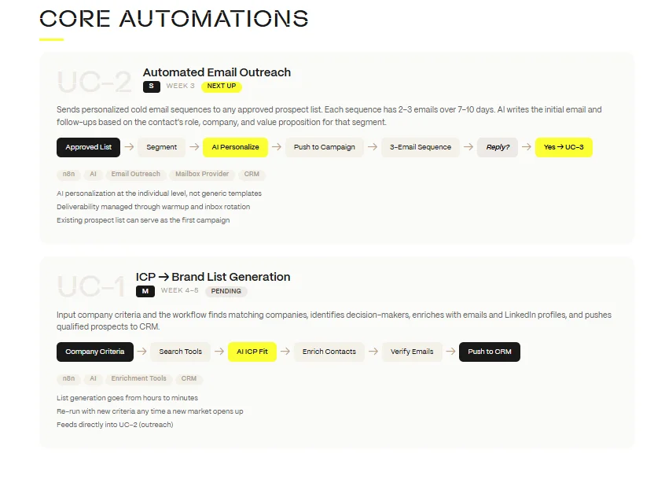665x479 pixels.
Task: Click the AI ICP Fit highlighted step
Action: pos(252,352)
